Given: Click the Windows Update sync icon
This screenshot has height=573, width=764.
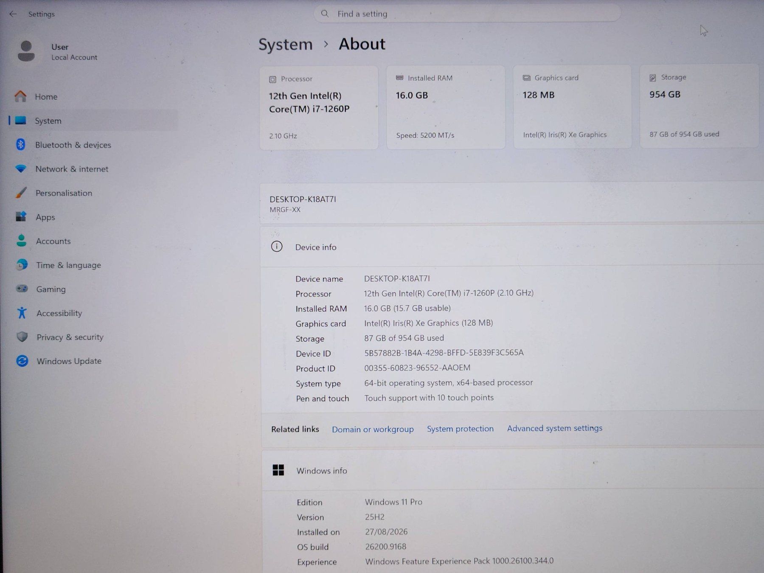Looking at the screenshot, I should tap(22, 361).
